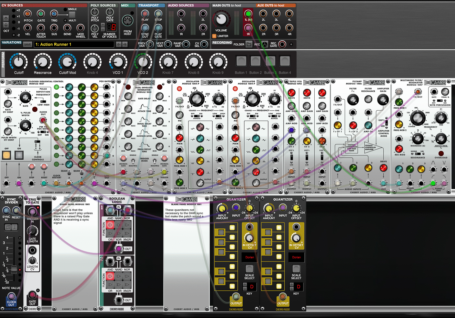This screenshot has height=318, width=455.
Task: Click the RAND VAR jack
Action: (x=186, y=44)
